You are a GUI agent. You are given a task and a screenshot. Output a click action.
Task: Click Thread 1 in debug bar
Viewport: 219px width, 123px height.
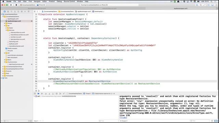(x=87, y=94)
